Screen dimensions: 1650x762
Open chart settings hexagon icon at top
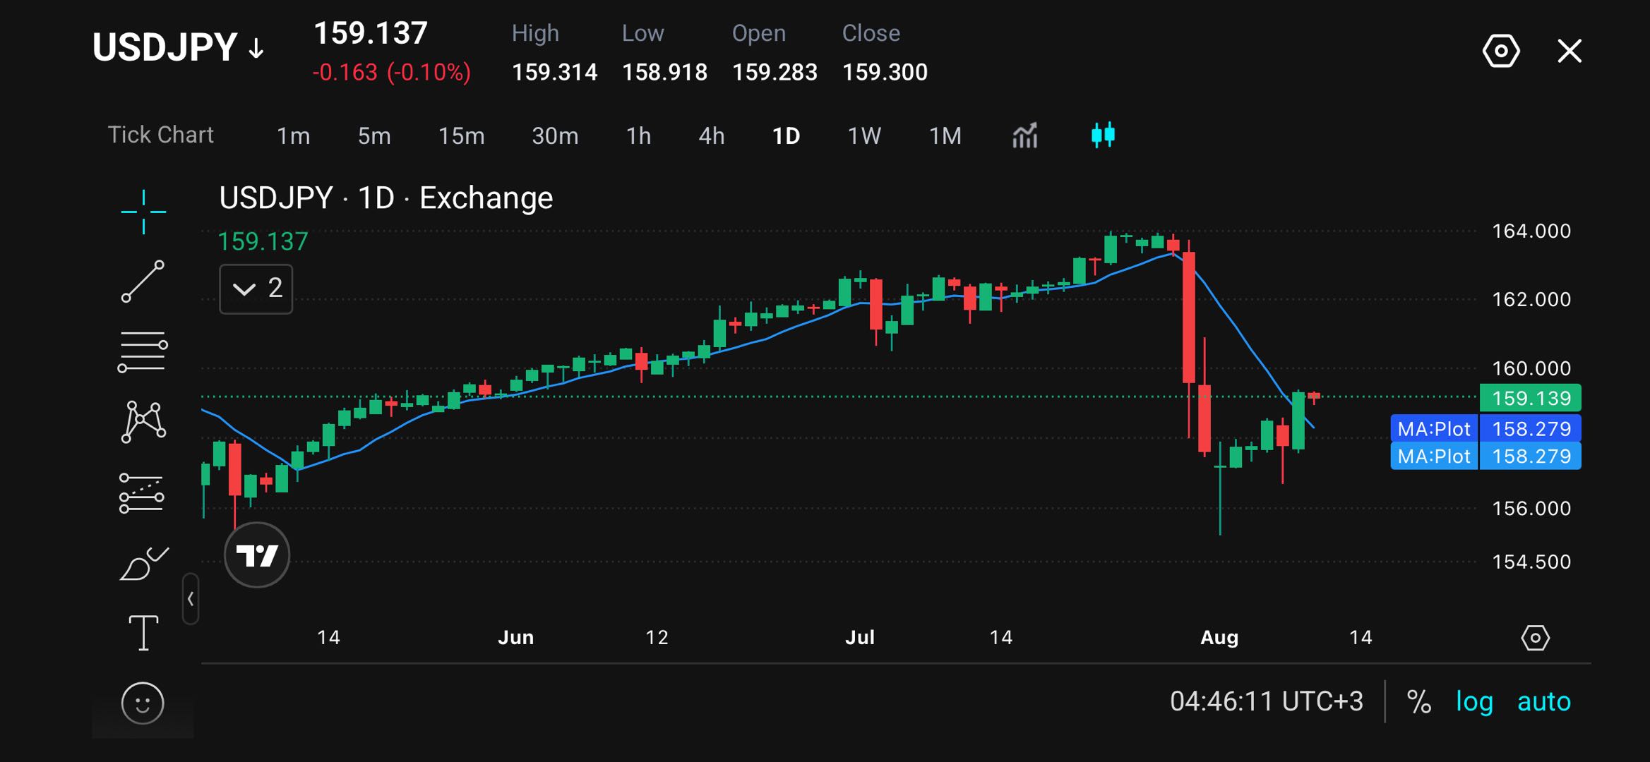coord(1501,51)
